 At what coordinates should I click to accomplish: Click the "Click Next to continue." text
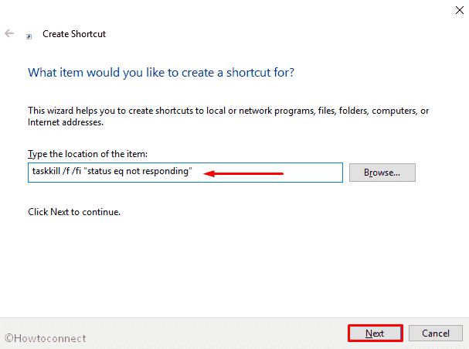[74, 211]
